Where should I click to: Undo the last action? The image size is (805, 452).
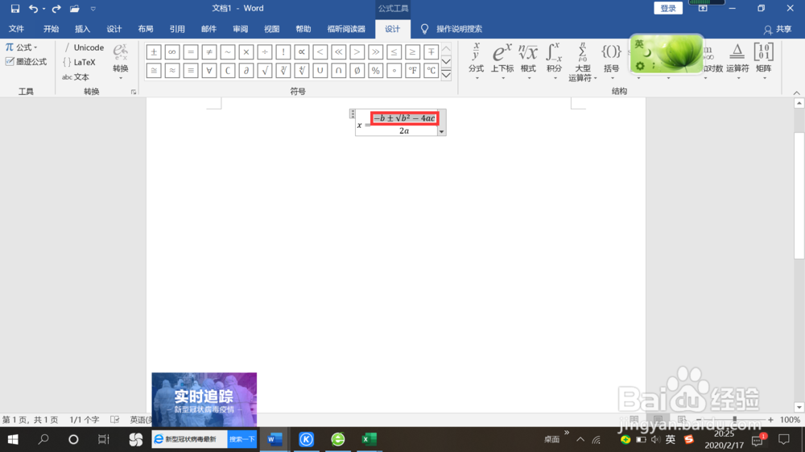(33, 8)
